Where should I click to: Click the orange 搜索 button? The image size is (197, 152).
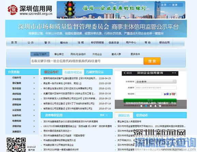pyautogui.click(x=152, y=61)
